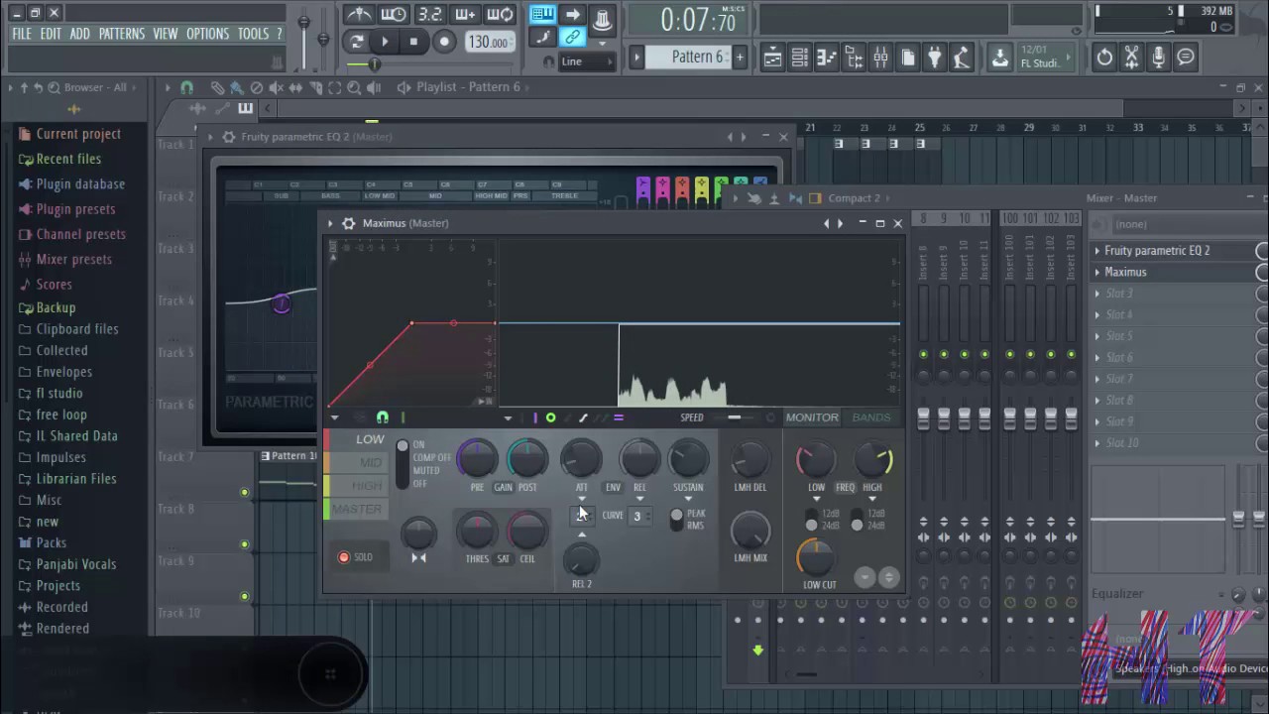Open the Playlist view from the toolbar
Viewport: 1269px width, 714px height.
pyautogui.click(x=772, y=58)
